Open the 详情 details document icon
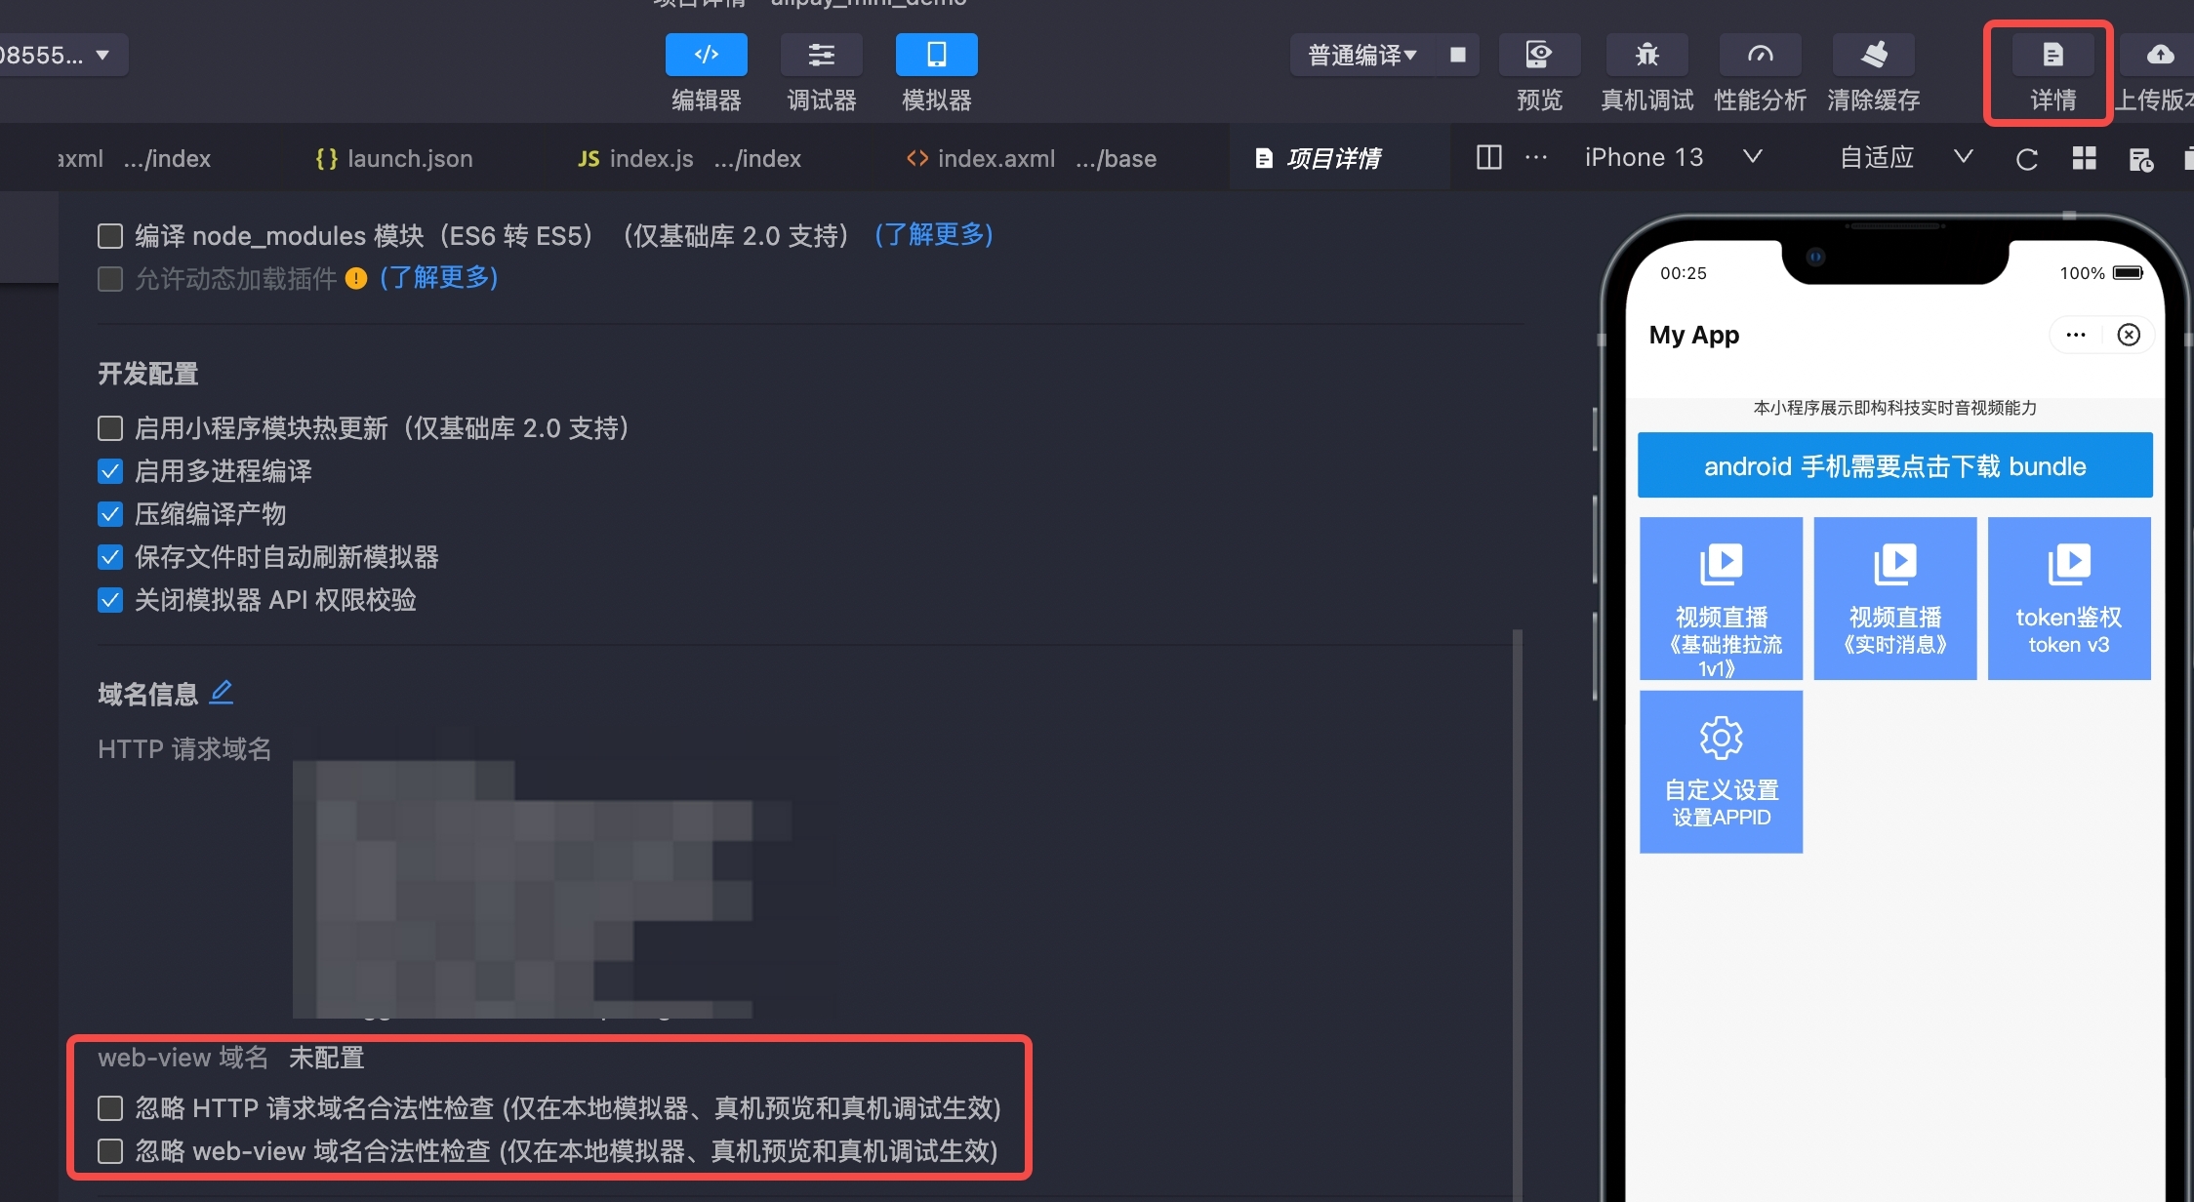 [x=2052, y=55]
